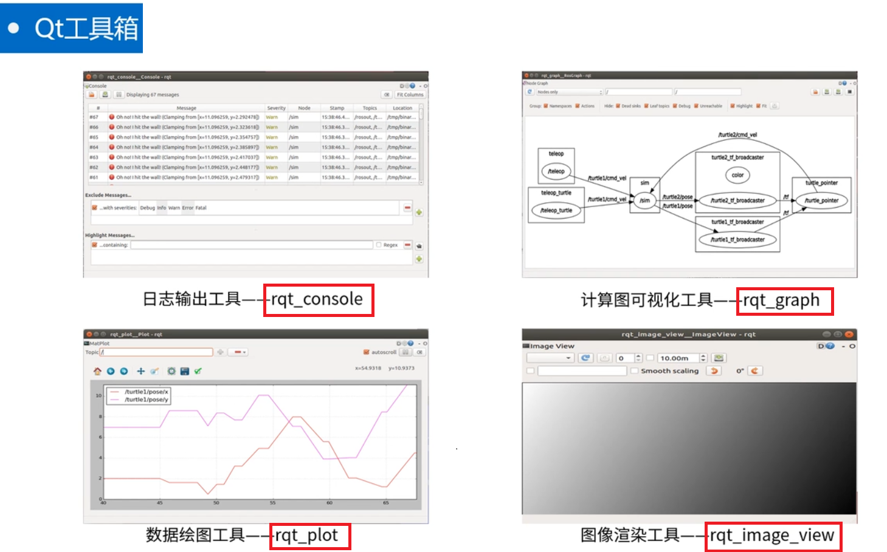Click Stamp column header
Image resolution: width=887 pixels, height=552 pixels.
point(337,108)
